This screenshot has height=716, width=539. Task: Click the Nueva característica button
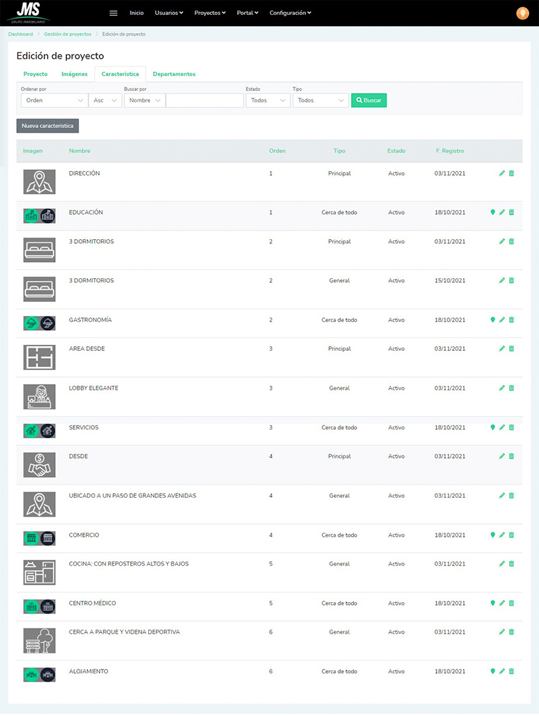48,126
